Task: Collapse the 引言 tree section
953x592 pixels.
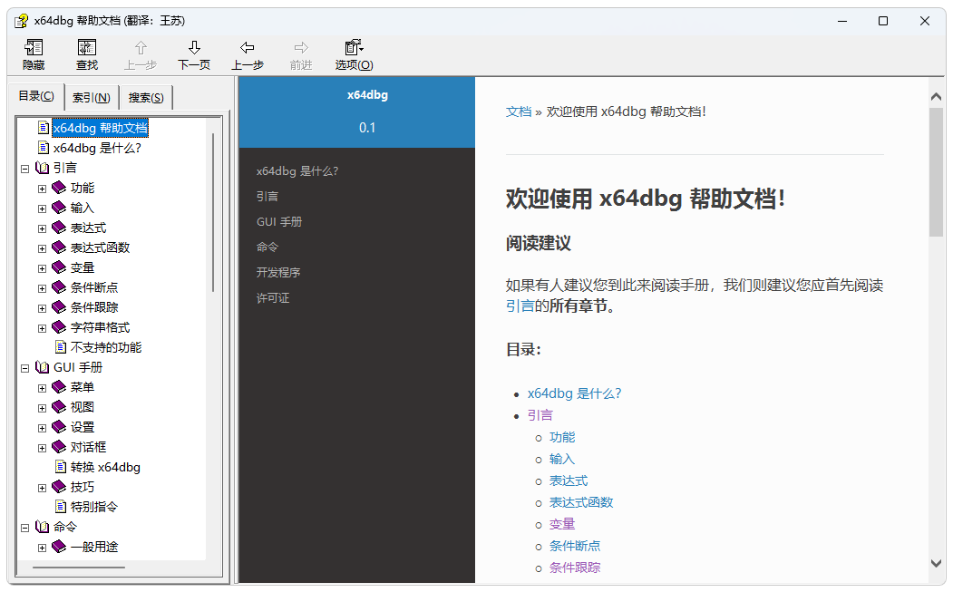Action: tap(25, 169)
